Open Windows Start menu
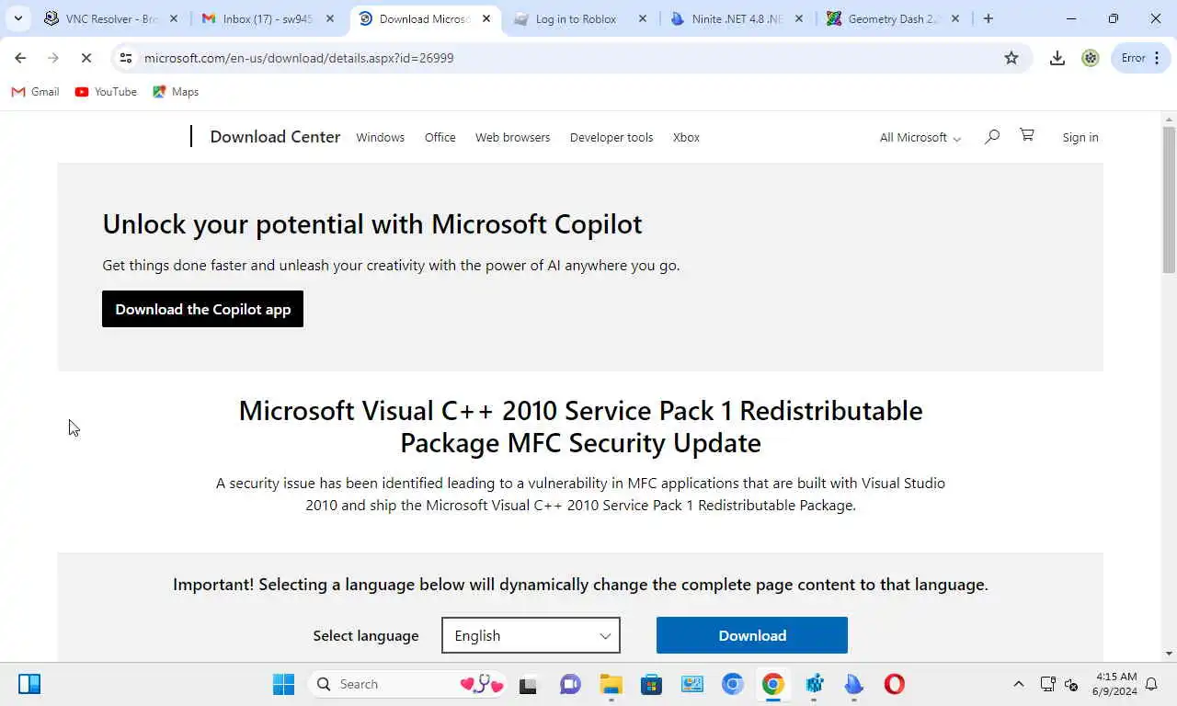Screen dimensions: 1177x706 (x=283, y=684)
